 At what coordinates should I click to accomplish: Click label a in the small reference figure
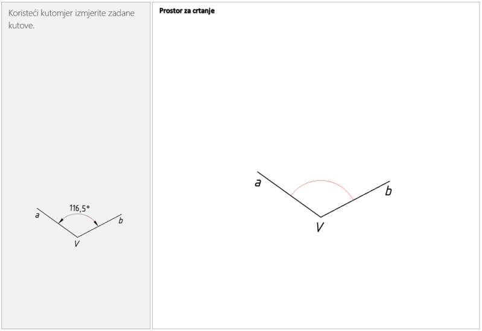37,215
